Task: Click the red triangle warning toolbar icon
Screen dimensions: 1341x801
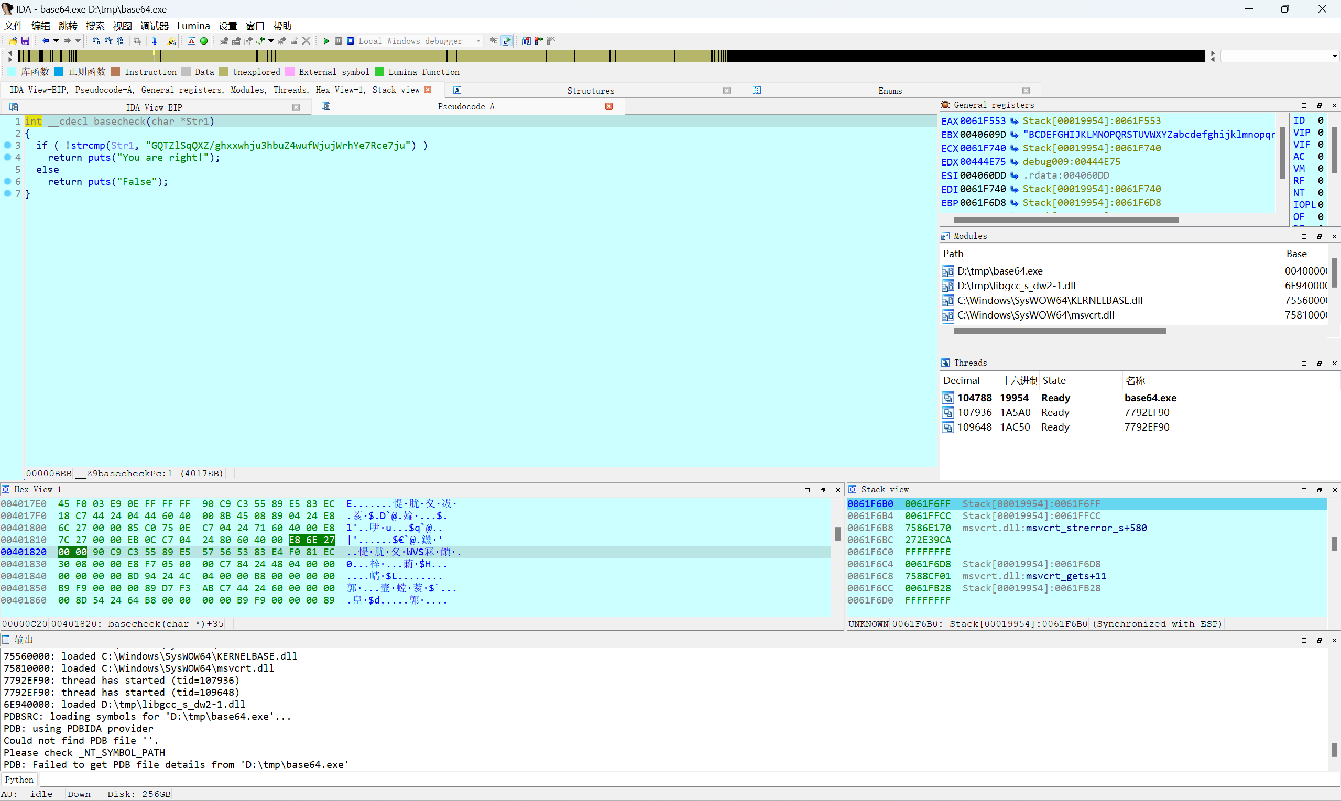Action: 192,41
